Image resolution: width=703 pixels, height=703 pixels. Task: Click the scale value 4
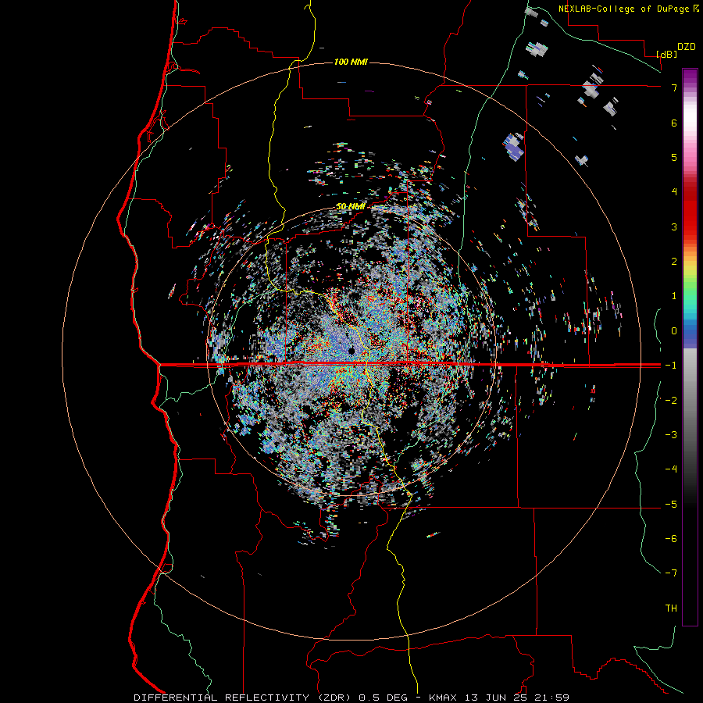click(674, 192)
